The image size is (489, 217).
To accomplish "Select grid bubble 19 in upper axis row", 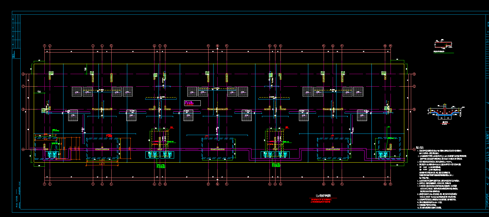I will point(391,46).
